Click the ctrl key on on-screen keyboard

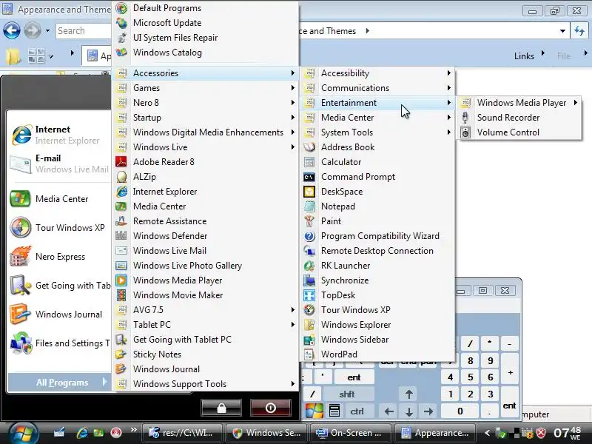coord(357,411)
